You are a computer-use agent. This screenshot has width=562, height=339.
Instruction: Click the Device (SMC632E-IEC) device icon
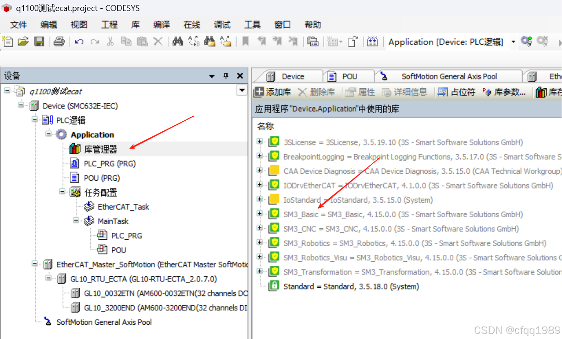click(x=34, y=106)
